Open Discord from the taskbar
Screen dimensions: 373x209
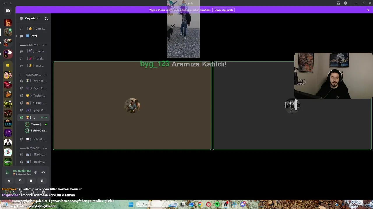pyautogui.click(x=243, y=204)
